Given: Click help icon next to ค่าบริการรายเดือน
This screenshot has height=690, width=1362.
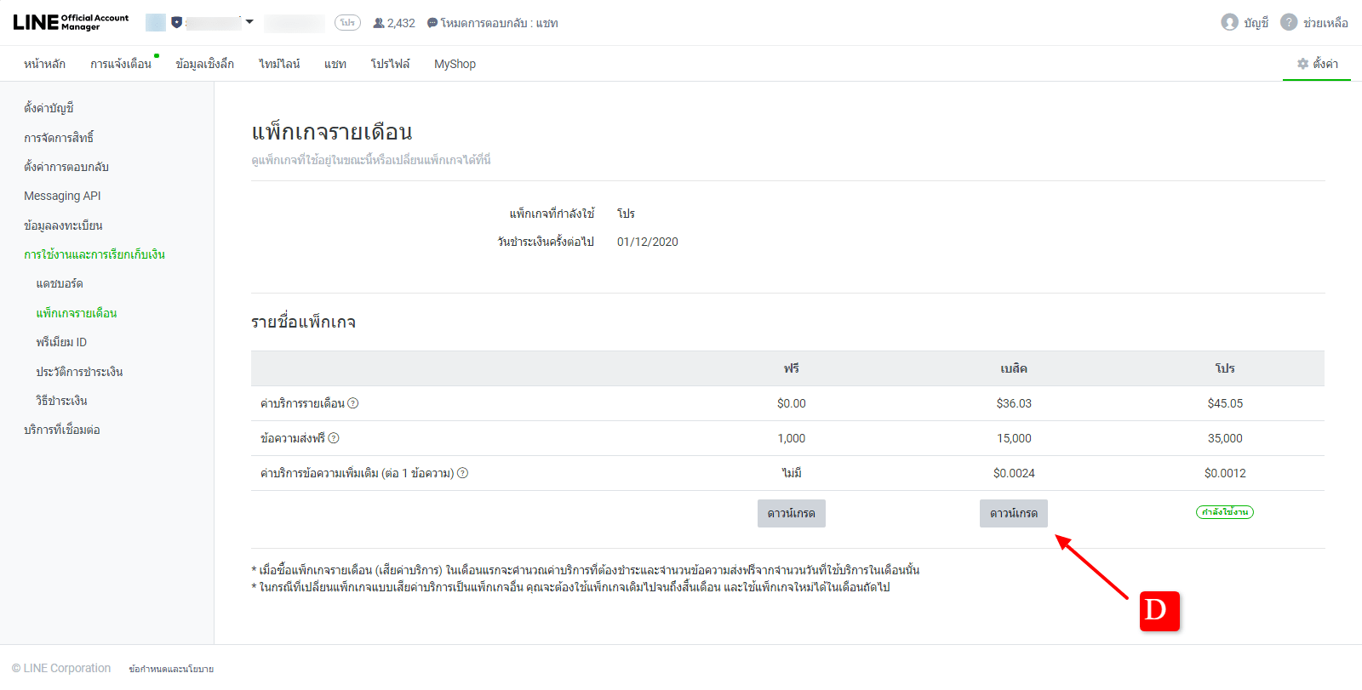Looking at the screenshot, I should [353, 403].
